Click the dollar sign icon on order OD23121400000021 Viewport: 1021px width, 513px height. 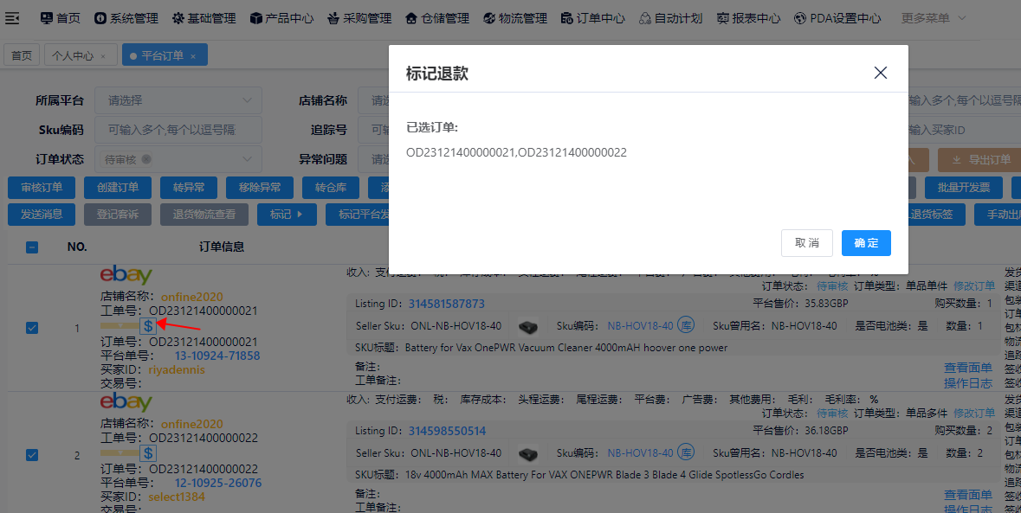tap(149, 327)
